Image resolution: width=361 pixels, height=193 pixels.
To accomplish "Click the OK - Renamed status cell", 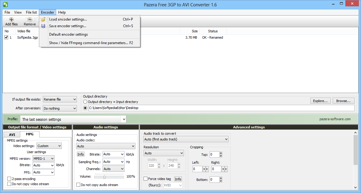I will 213,37.
